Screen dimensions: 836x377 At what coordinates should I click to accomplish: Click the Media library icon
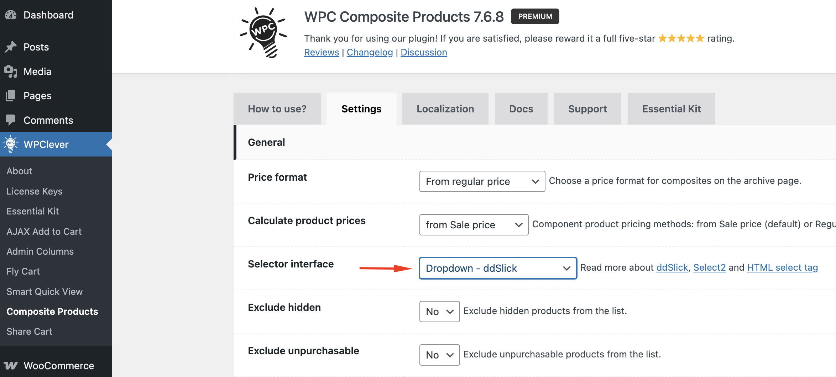coord(11,71)
